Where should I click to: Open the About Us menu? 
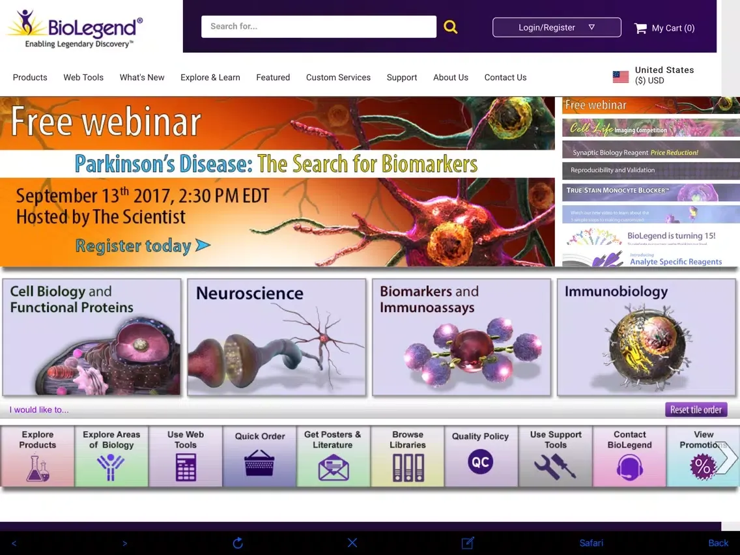450,78
